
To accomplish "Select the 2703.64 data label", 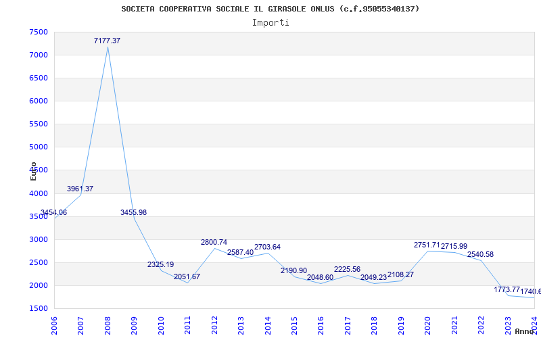I will tap(267, 247).
